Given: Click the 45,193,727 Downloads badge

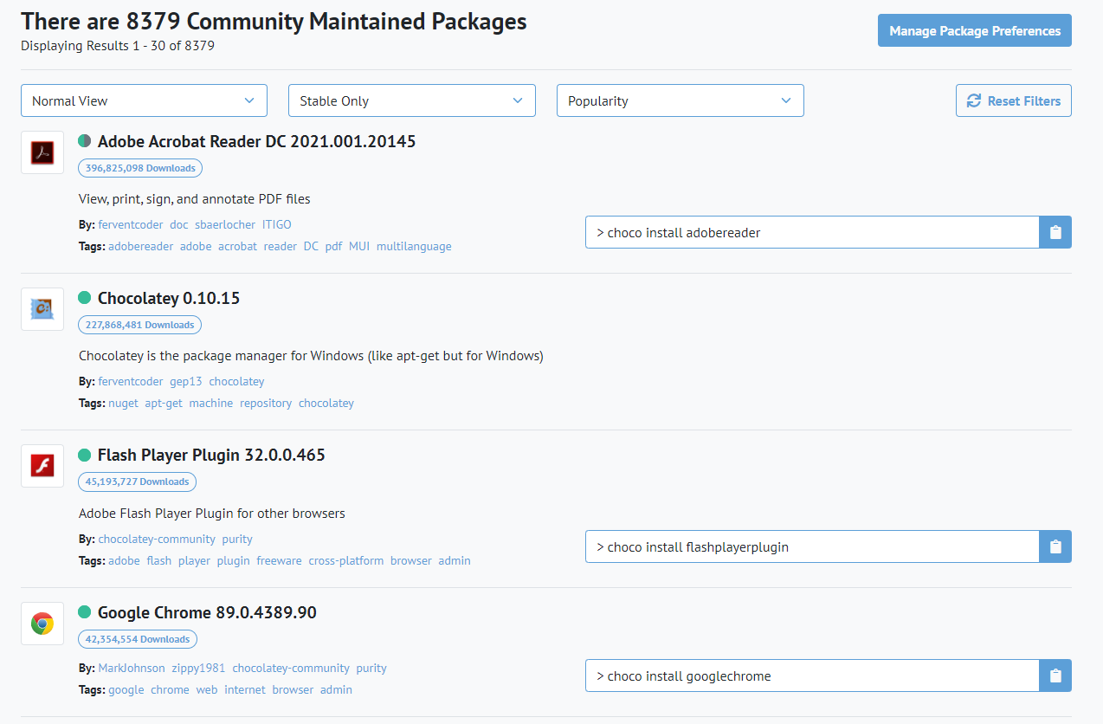Looking at the screenshot, I should click(x=137, y=482).
